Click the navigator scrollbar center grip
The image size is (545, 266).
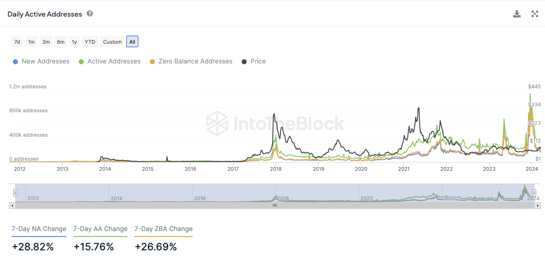275,206
